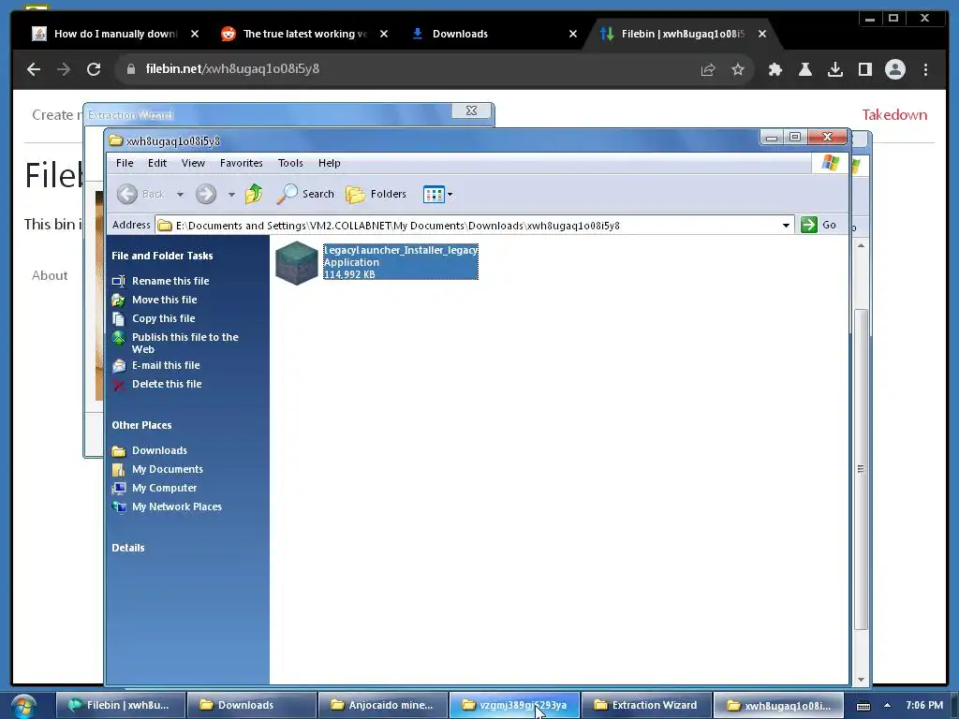Open the Edit menu in Explorer
959x719 pixels.
(157, 163)
